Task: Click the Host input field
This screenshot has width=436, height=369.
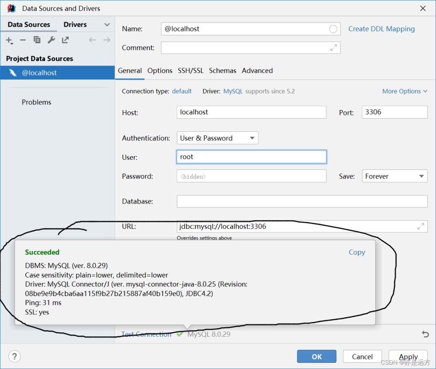Action: (251, 112)
